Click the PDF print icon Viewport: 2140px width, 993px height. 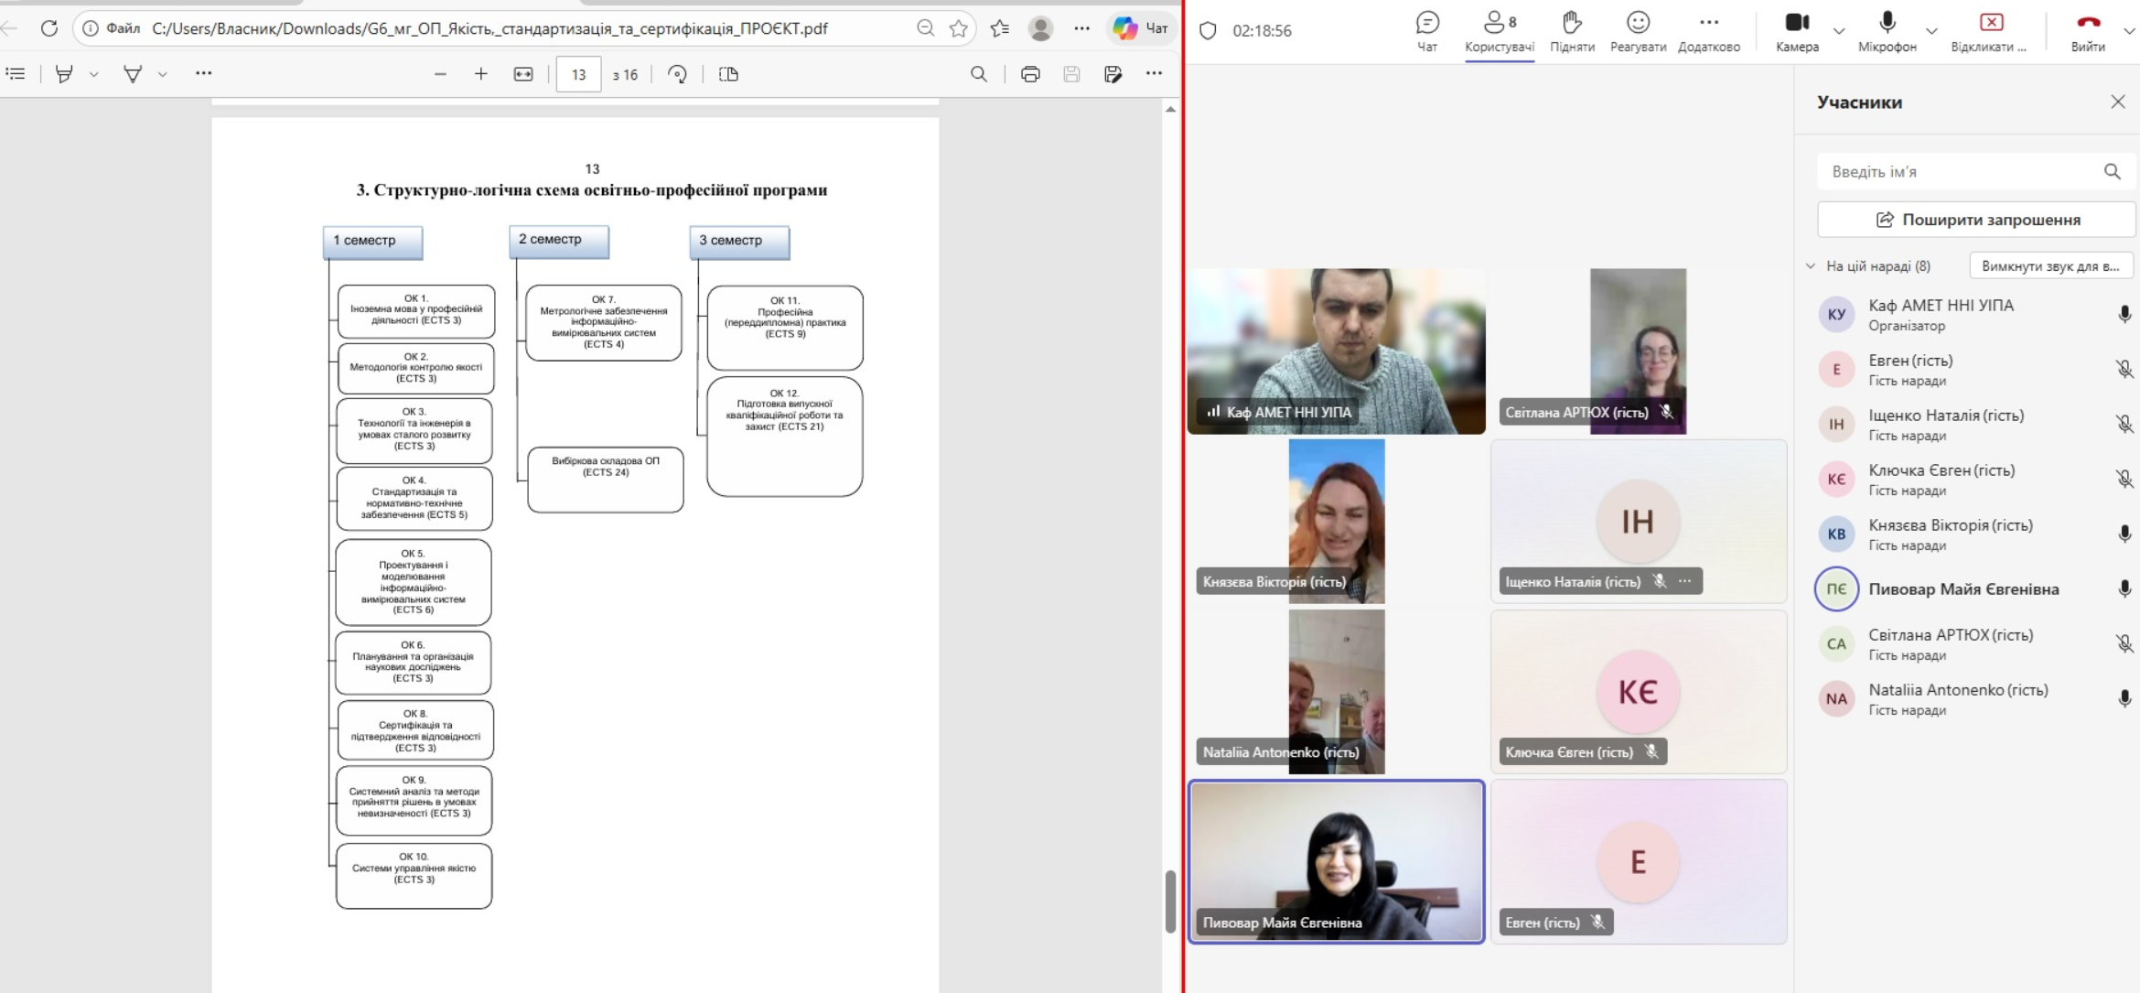tap(1030, 74)
